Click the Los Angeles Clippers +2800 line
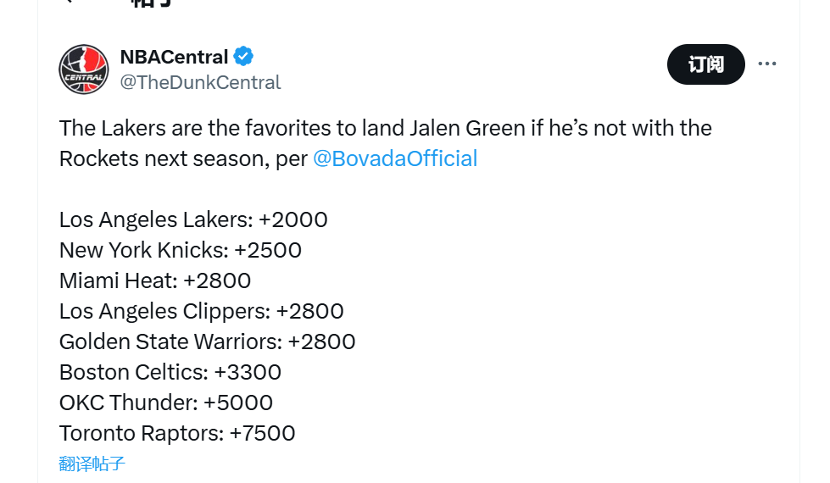Image resolution: width=830 pixels, height=483 pixels. coord(202,311)
